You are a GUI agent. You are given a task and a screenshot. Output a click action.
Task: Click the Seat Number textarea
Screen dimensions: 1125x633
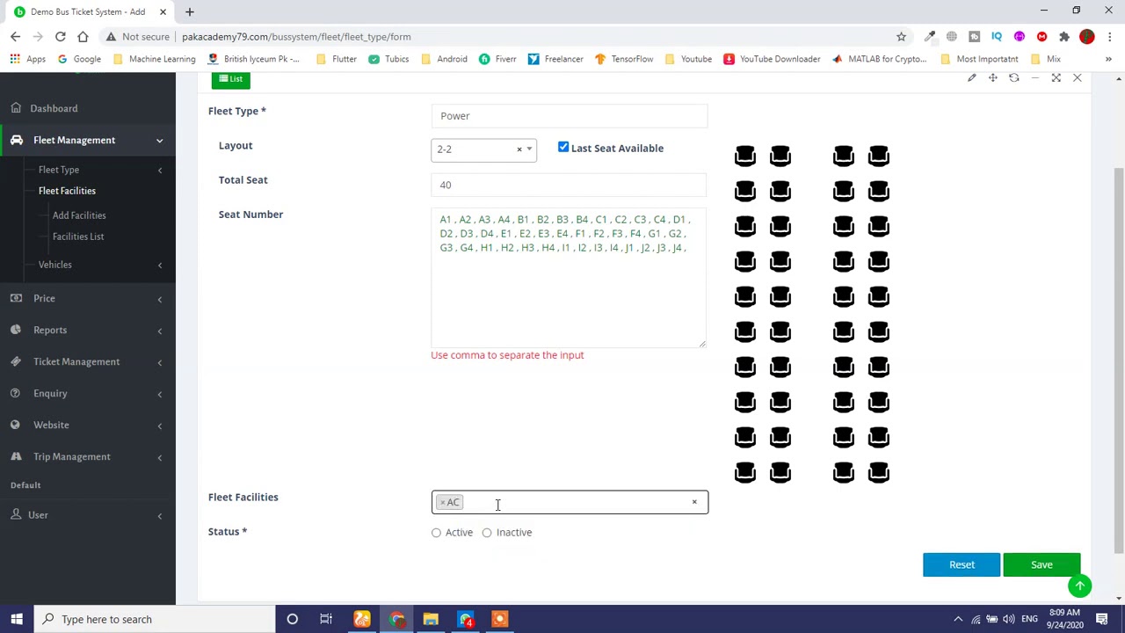point(569,277)
